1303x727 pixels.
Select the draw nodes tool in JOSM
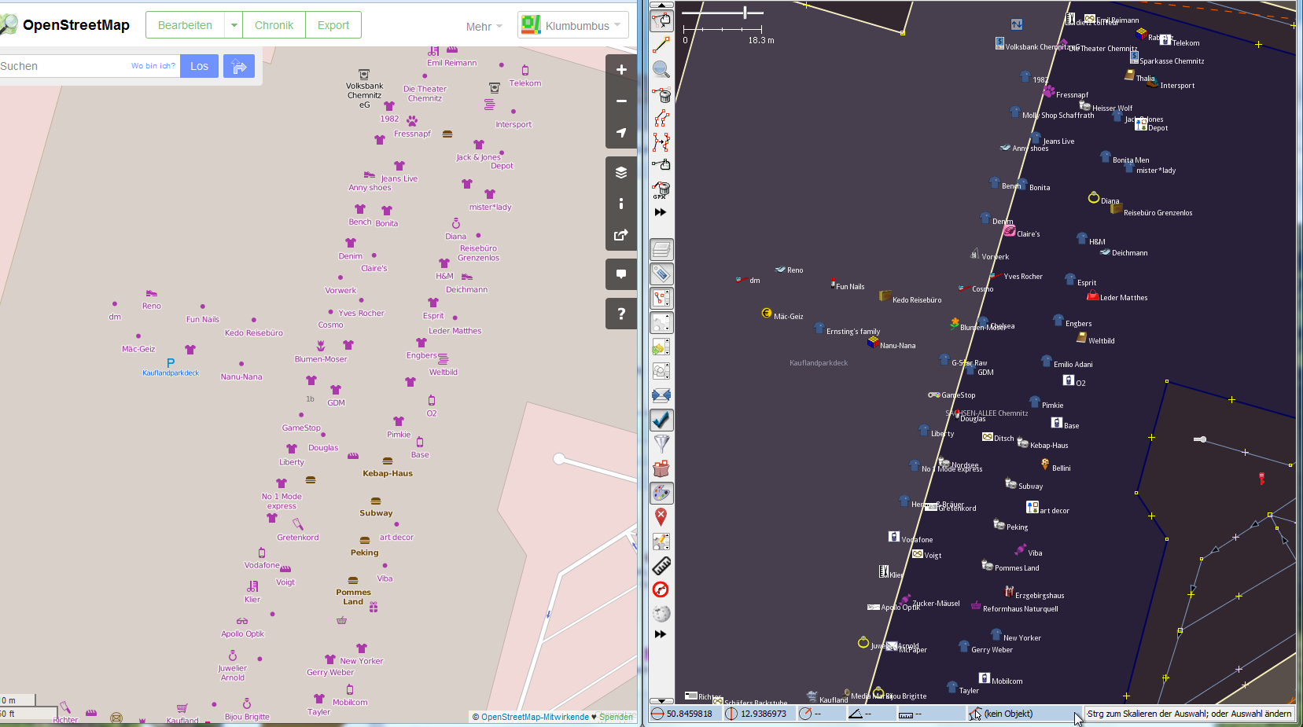[x=661, y=46]
